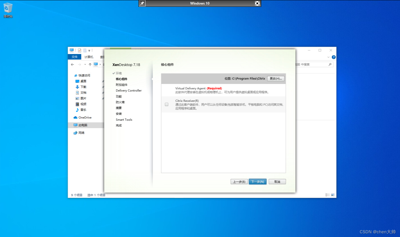Click Explorer's forward navigation arrow
Image resolution: width=400 pixels, height=237 pixels.
(80, 64)
